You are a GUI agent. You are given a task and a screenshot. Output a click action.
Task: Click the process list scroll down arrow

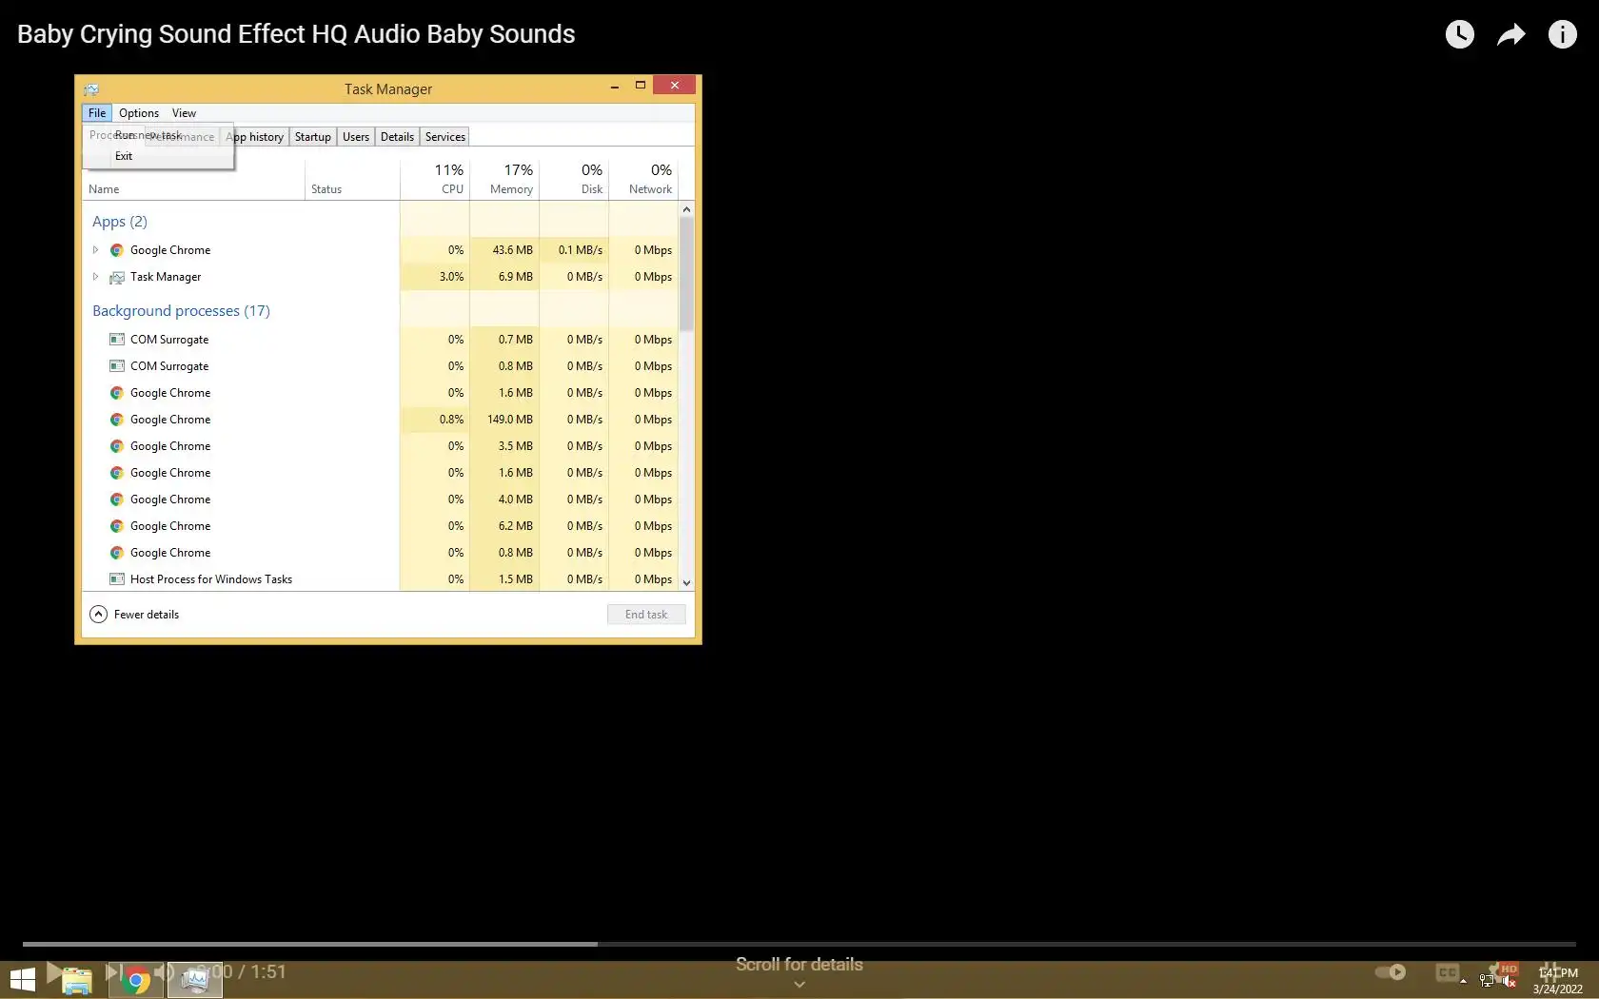pyautogui.click(x=686, y=582)
